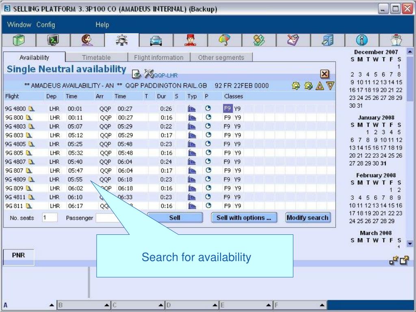Switch to the Availability tab
The image size is (416, 312).
(34, 57)
